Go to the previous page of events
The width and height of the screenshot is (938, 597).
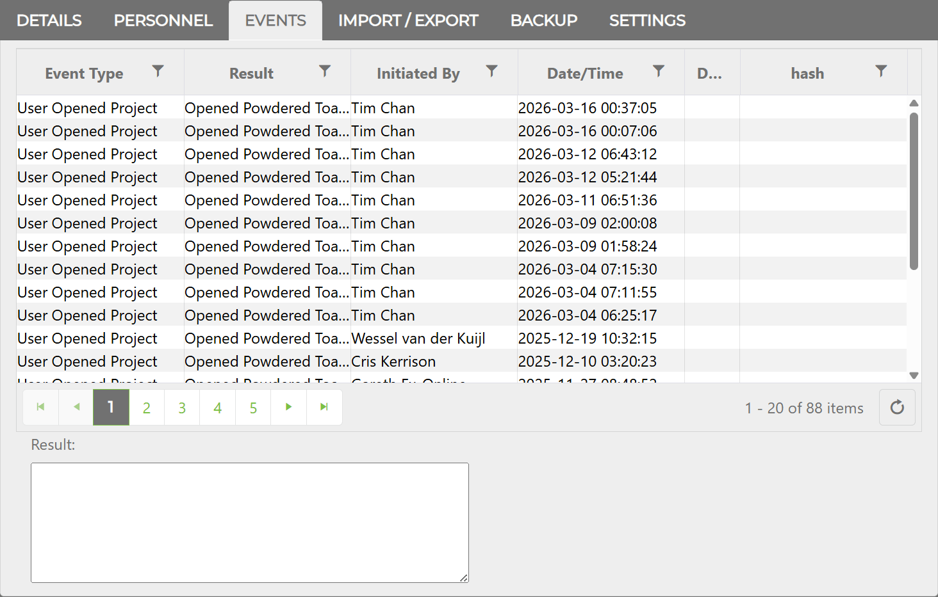[x=76, y=407]
